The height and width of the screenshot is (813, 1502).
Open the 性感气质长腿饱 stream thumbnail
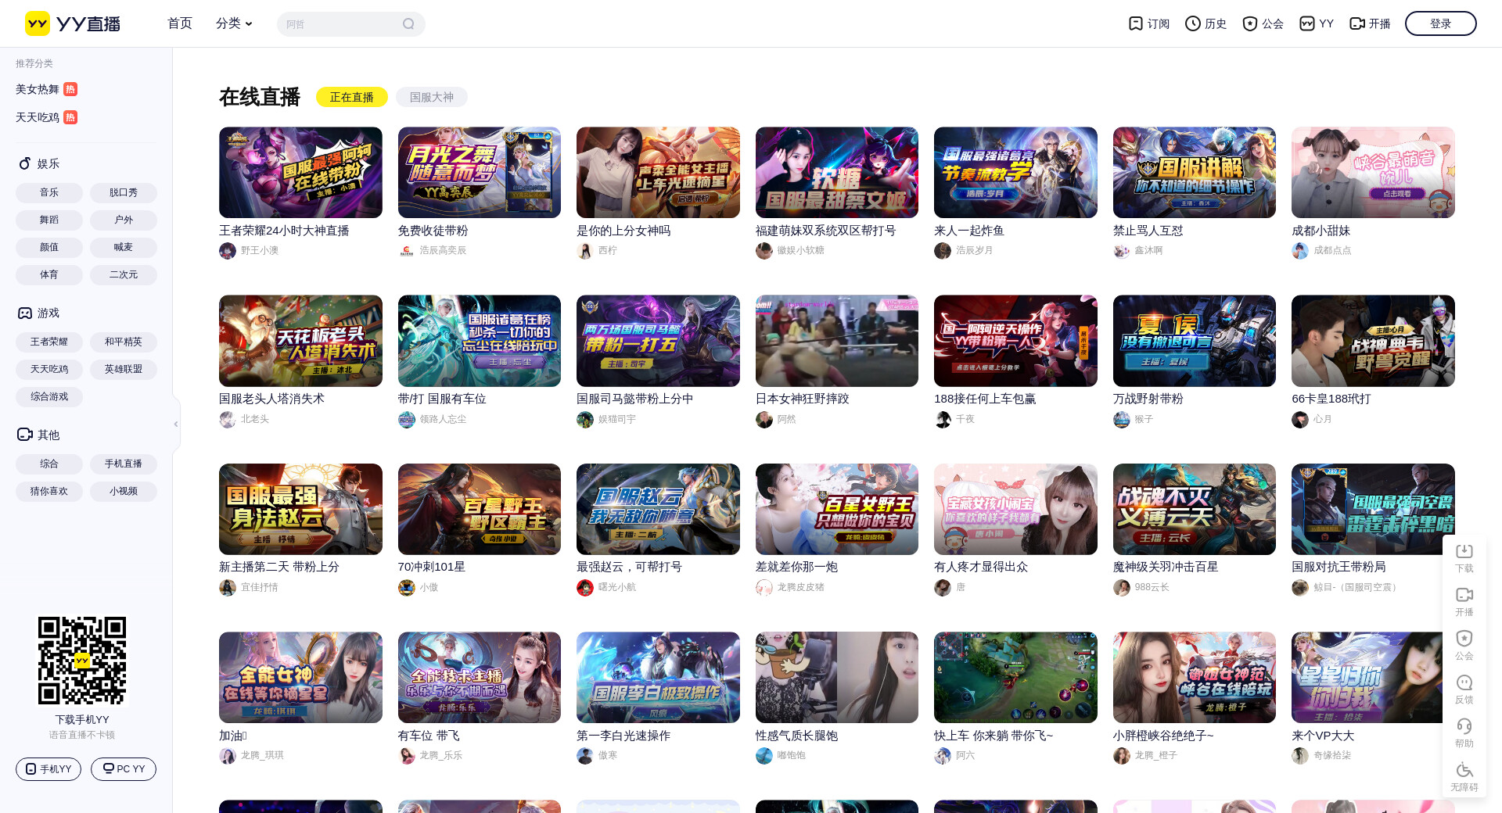pos(837,678)
